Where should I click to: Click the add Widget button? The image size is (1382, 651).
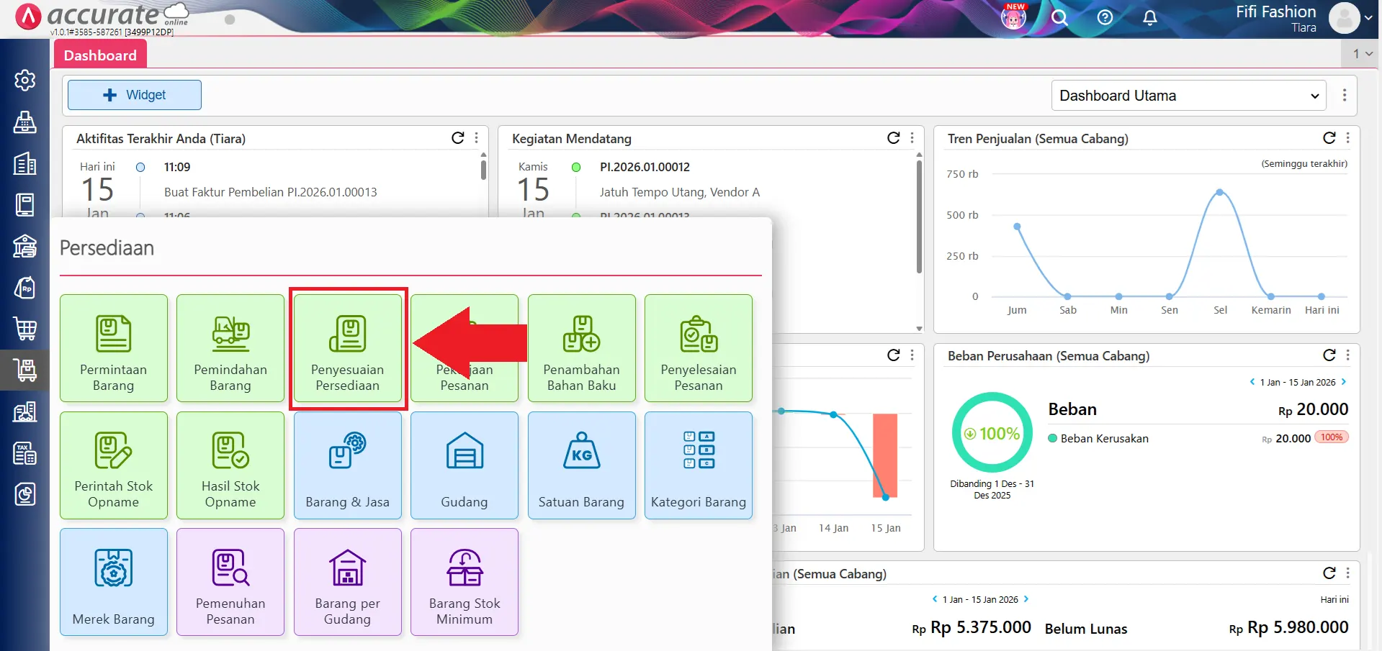coord(135,95)
